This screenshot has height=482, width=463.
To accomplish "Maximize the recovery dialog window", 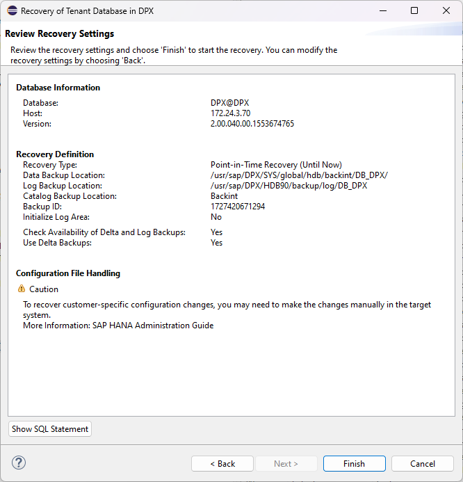I will [x=414, y=11].
